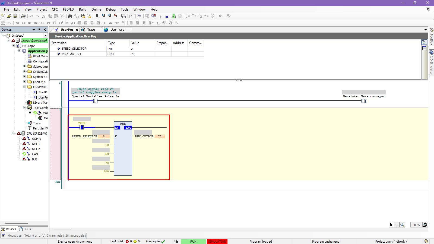Open the Messages panel at bottom
The width and height of the screenshot is (434, 244).
pyautogui.click(x=44, y=236)
